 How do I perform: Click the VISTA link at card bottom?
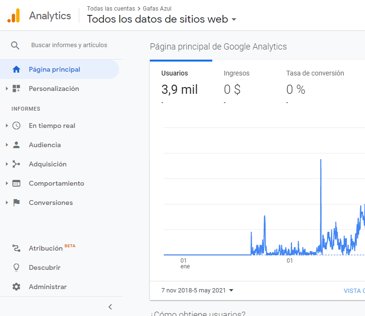click(354, 291)
